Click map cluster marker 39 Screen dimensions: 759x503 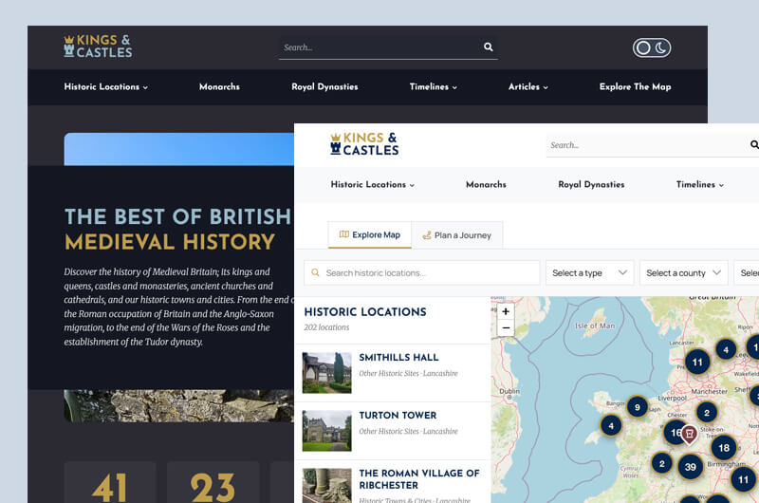[x=691, y=467]
